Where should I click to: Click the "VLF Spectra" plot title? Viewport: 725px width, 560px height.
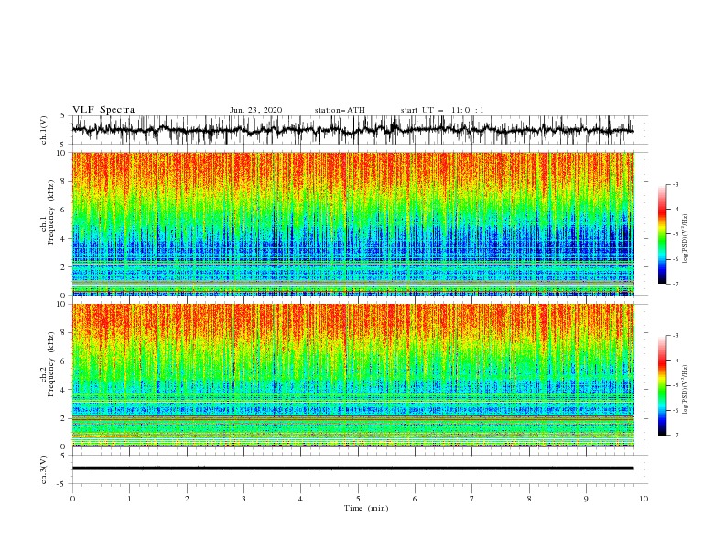click(x=103, y=110)
